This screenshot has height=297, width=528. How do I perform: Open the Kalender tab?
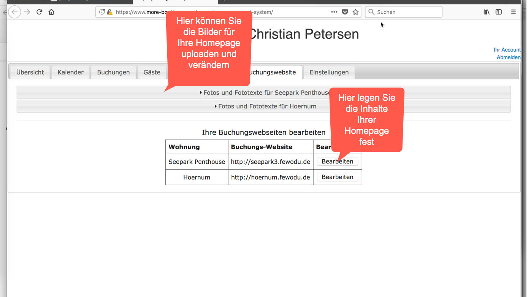coord(70,72)
